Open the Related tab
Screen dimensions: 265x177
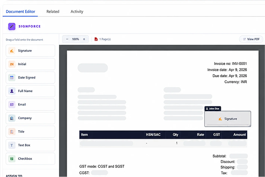(x=53, y=11)
